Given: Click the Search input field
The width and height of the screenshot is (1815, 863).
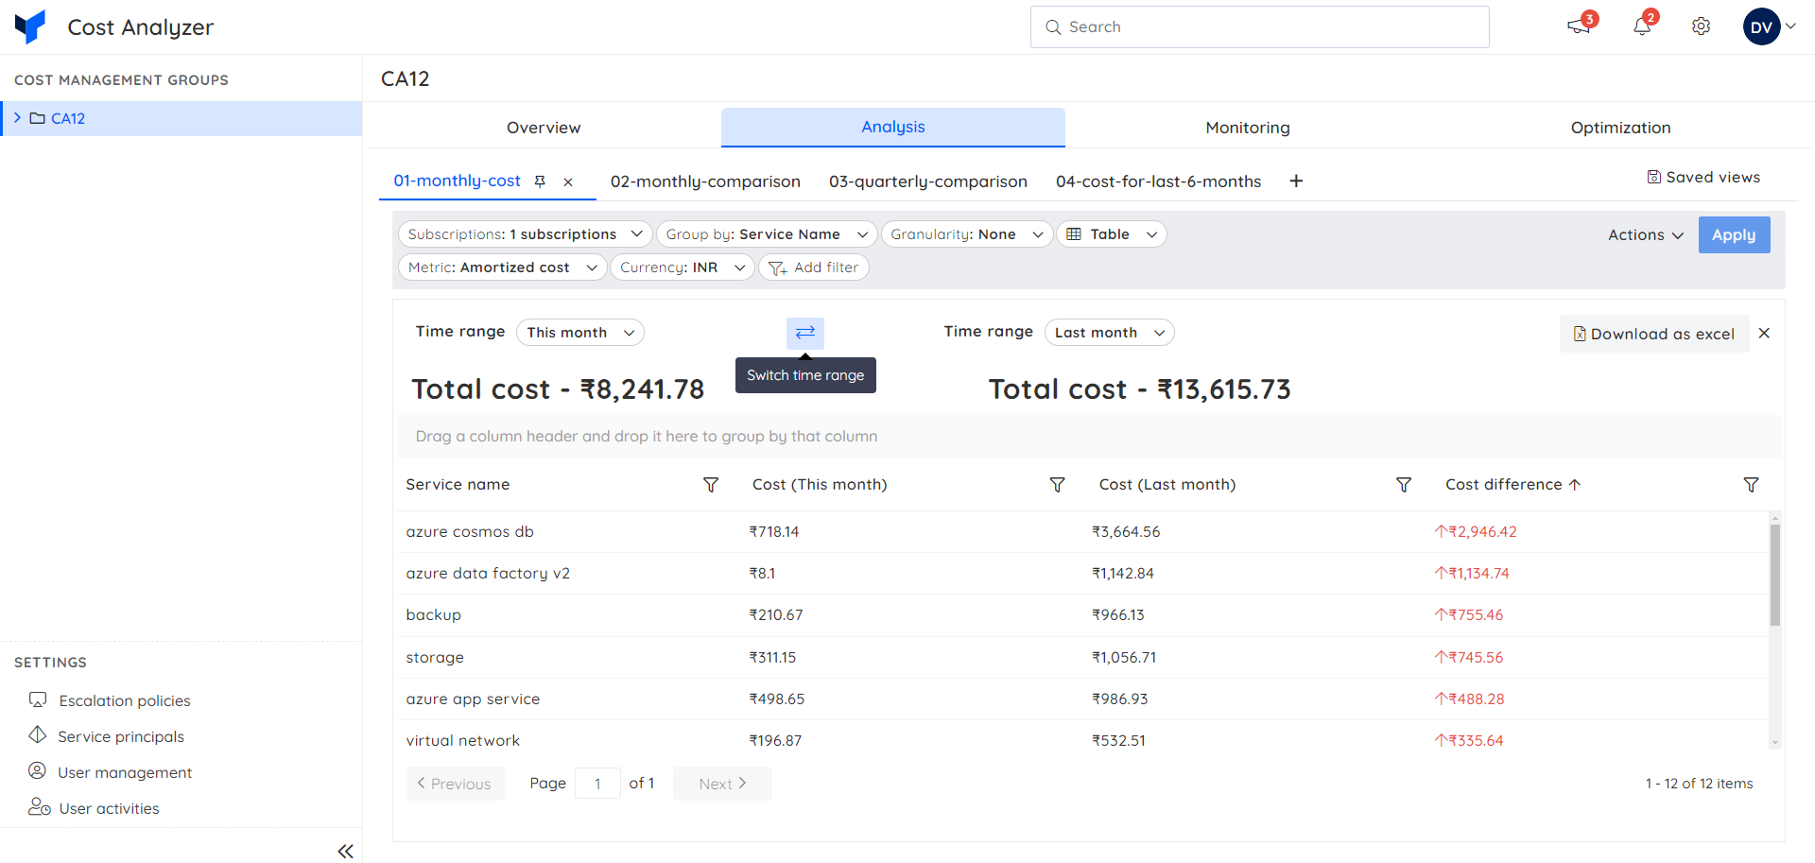Looking at the screenshot, I should (x=1259, y=26).
